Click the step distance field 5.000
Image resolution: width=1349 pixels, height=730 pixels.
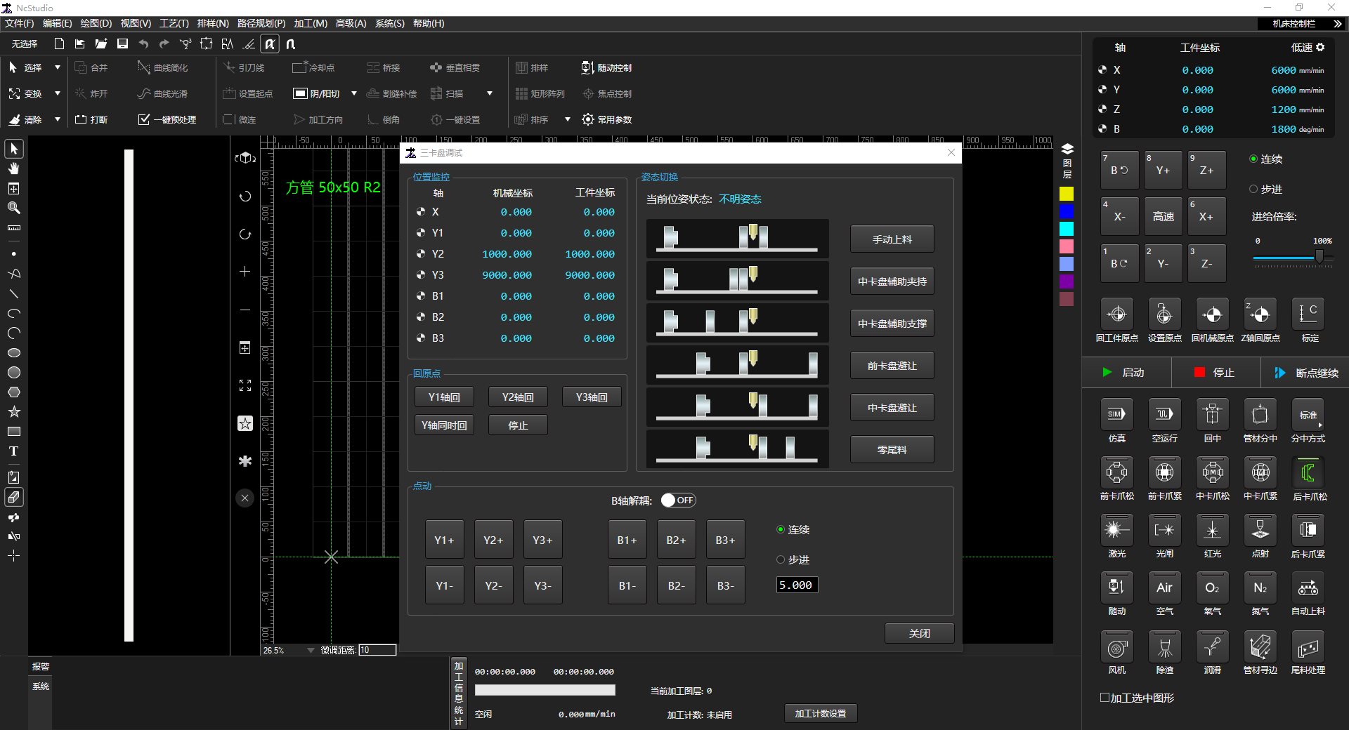click(797, 585)
